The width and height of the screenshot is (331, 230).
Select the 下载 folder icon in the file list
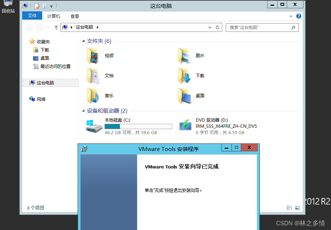184,76
